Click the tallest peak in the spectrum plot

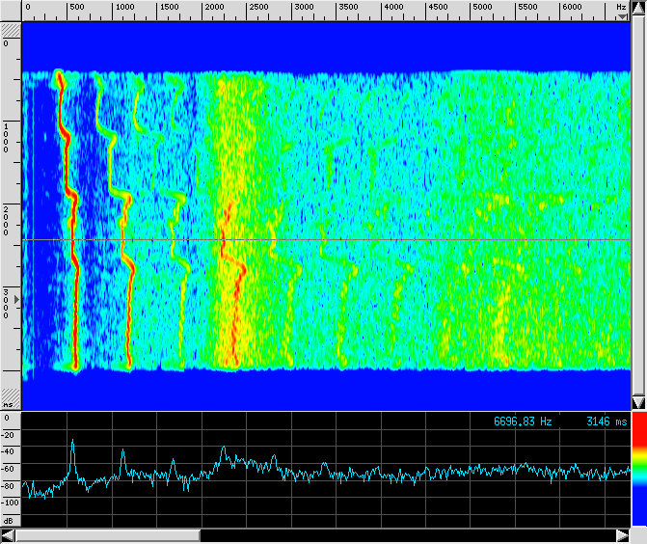coord(72,442)
